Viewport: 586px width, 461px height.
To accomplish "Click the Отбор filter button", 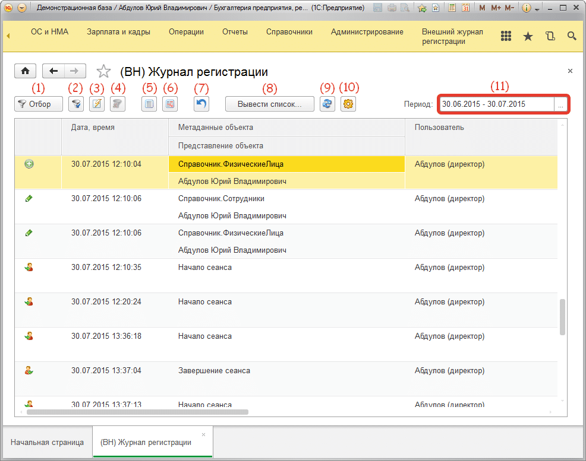I will pos(39,104).
